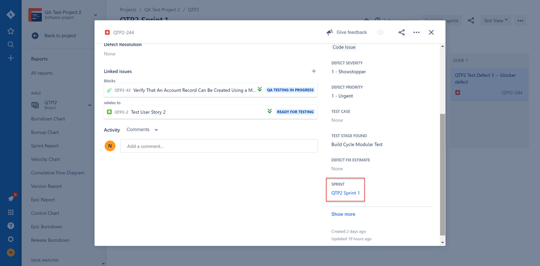Screen dimensions: 540x266
Task: Click the Give feedback megaphone icon
Action: 330,32
